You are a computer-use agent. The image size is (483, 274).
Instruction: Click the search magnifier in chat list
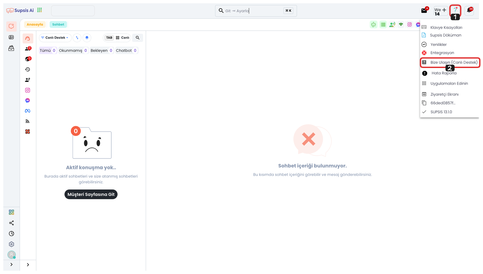click(x=137, y=38)
